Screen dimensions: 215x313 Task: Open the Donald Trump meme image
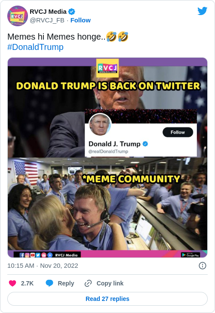pyautogui.click(x=107, y=158)
